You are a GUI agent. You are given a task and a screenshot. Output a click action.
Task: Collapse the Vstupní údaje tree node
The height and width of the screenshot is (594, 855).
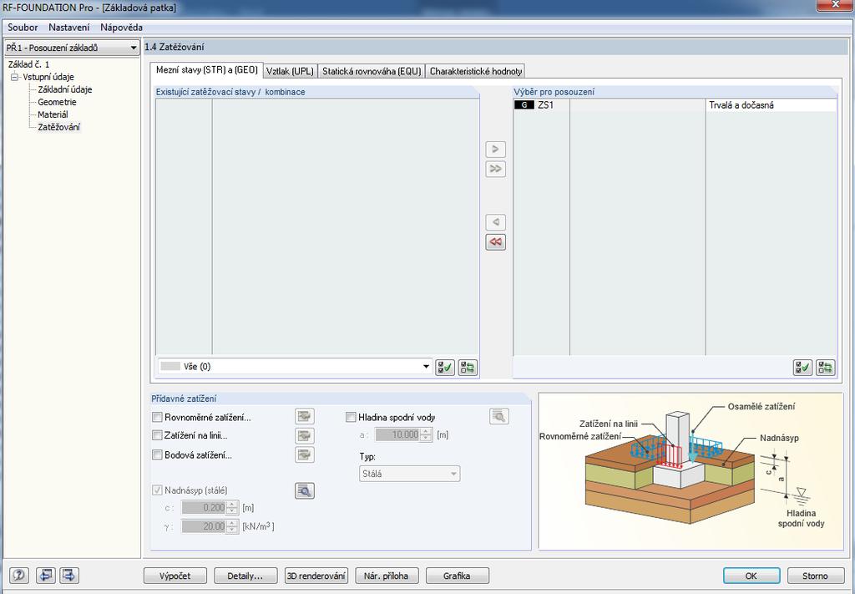pos(15,77)
